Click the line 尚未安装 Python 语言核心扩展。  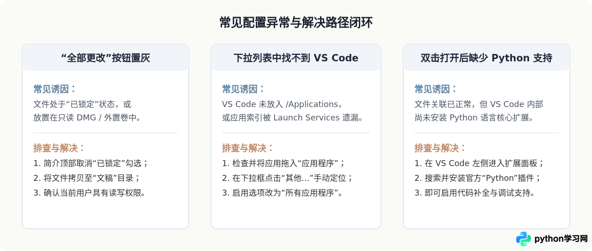pyautogui.click(x=475, y=118)
